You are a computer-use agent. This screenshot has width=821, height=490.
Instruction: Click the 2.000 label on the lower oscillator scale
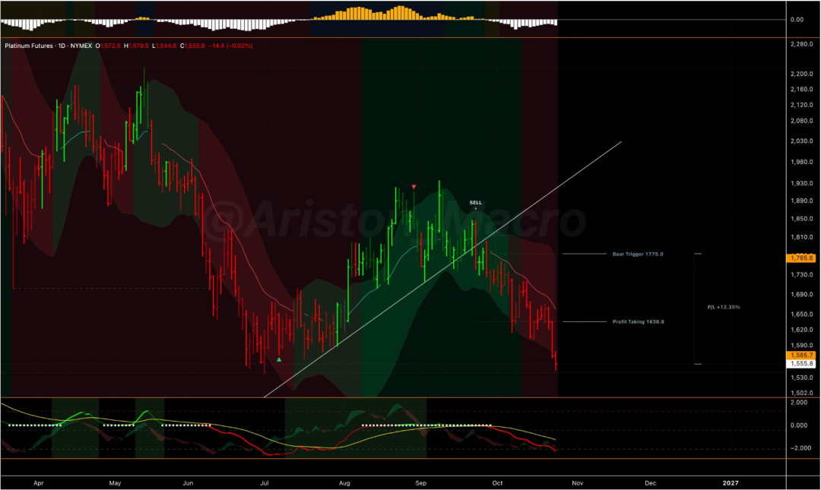(799, 403)
